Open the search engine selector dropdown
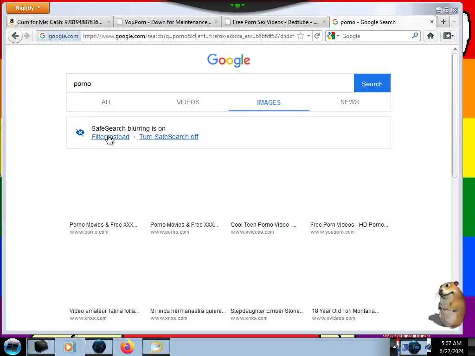This screenshot has width=475, height=356. [x=333, y=36]
